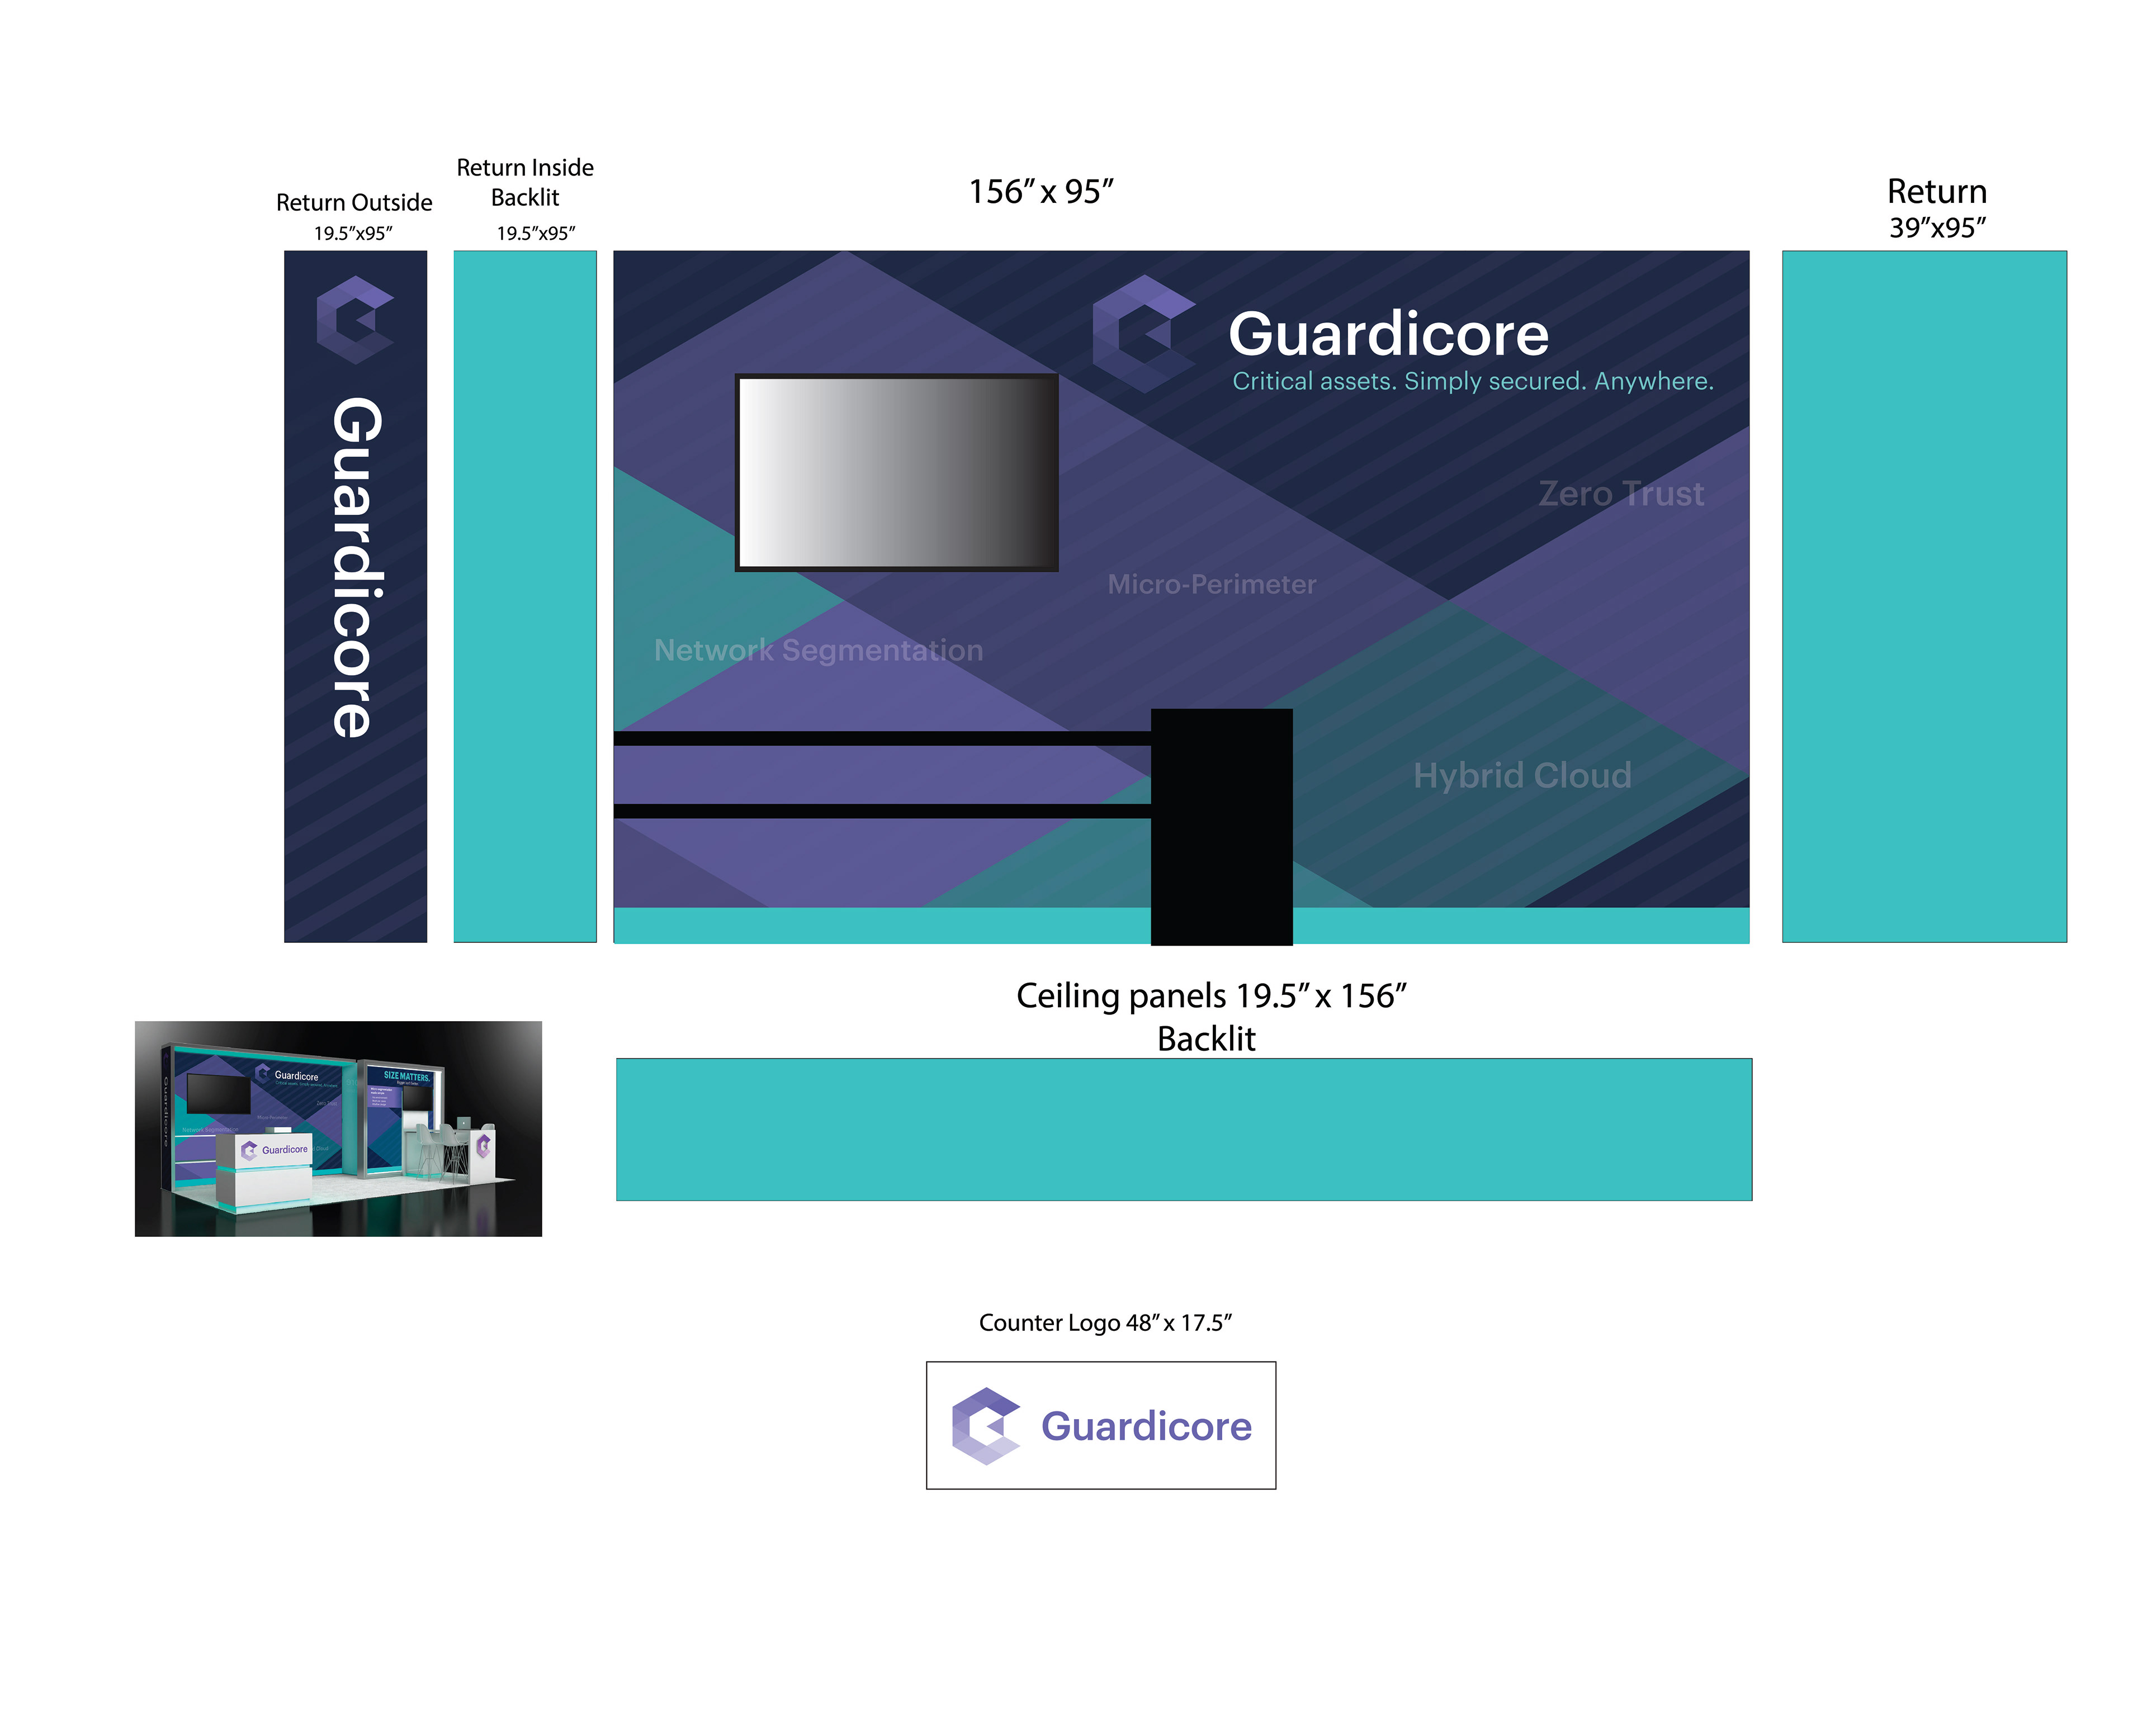The width and height of the screenshot is (2147, 1736).
Task: Click the upper black shelf bar on backwall
Action: click(x=882, y=739)
